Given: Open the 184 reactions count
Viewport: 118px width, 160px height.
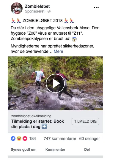Looking at the screenshot, I should pos(32,139).
